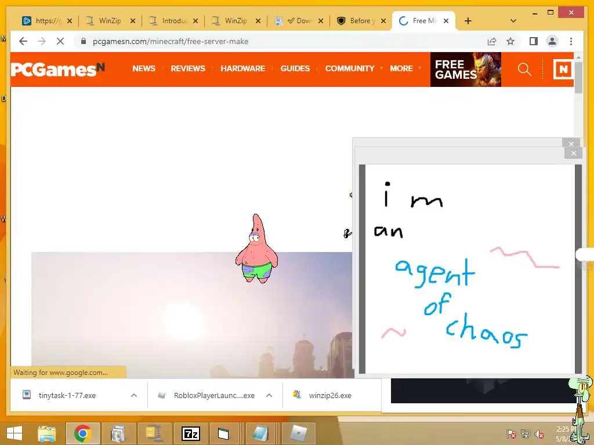Click the PCGamesN logo
The image size is (594, 445).
pyautogui.click(x=57, y=70)
